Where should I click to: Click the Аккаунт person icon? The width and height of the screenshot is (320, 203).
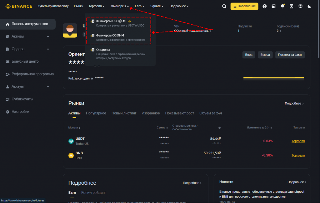click(7, 87)
